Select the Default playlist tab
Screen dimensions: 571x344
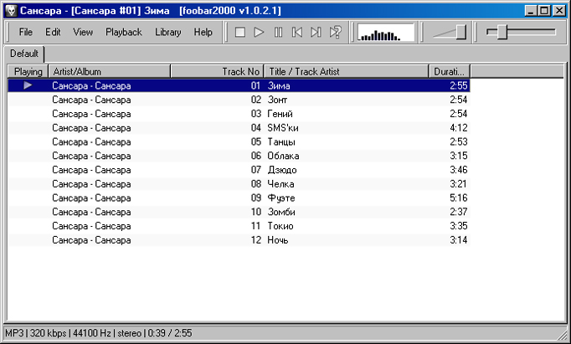[x=24, y=54]
